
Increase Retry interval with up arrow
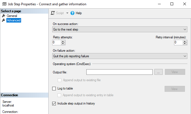coord(185,41)
